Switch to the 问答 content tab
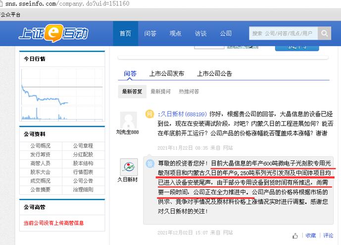Viewport: 341px width, 245px height. pyautogui.click(x=130, y=73)
